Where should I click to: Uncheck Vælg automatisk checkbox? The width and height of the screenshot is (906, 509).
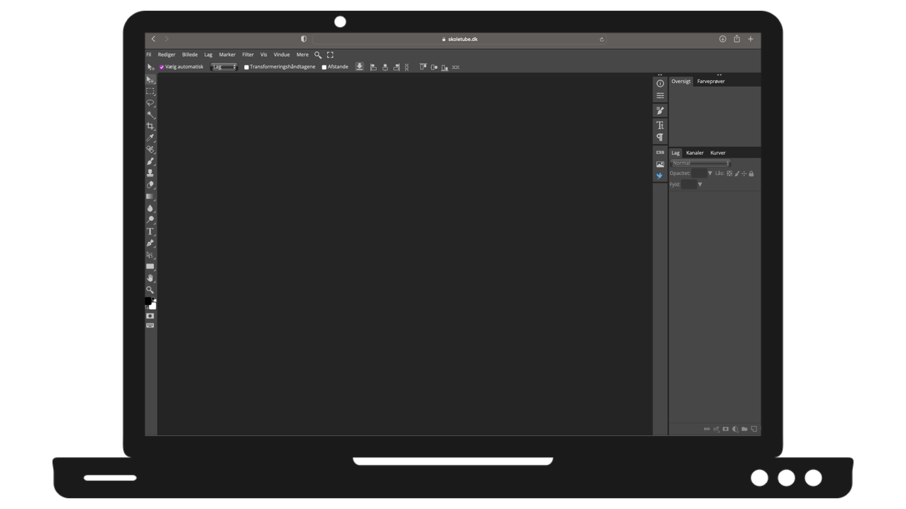162,67
